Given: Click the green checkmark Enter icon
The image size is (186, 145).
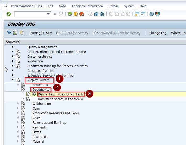Looking at the screenshot, I should click(x=9, y=14).
